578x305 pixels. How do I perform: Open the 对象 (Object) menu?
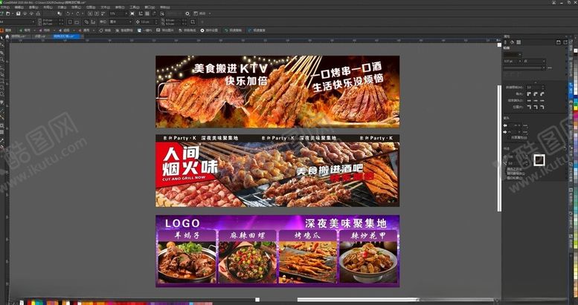(x=62, y=7)
